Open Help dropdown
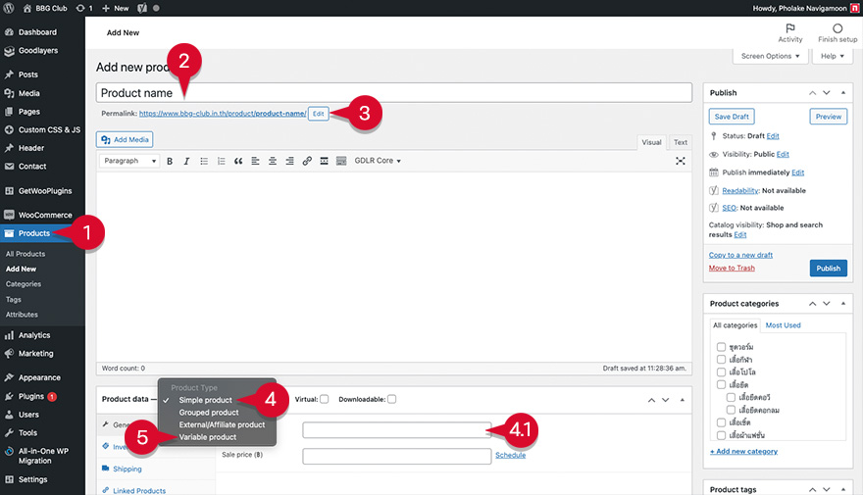The image size is (863, 495). pos(833,56)
